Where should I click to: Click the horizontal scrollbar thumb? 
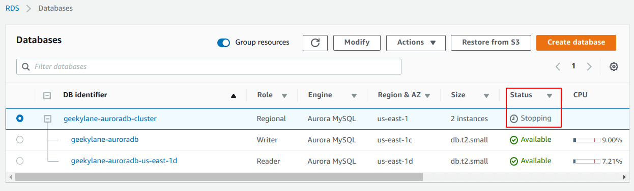[219, 177]
